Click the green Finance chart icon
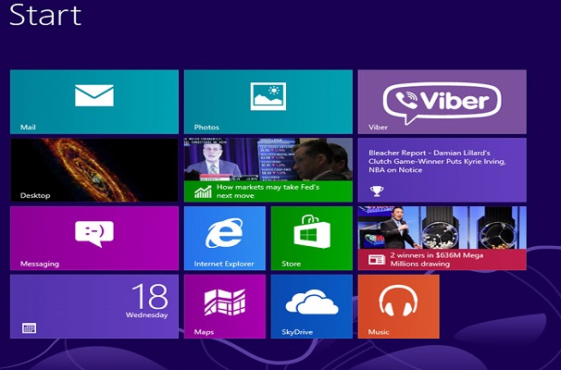 203,191
